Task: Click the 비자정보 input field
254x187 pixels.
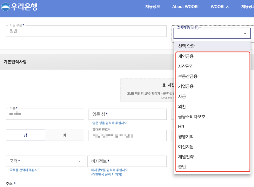Action: (x=127, y=161)
